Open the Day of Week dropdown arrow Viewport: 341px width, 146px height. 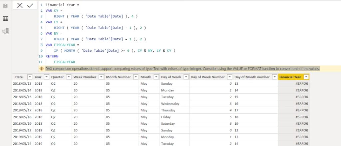[x=186, y=77]
